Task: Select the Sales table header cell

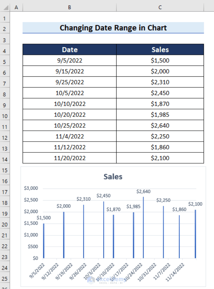Action: pyautogui.click(x=160, y=50)
